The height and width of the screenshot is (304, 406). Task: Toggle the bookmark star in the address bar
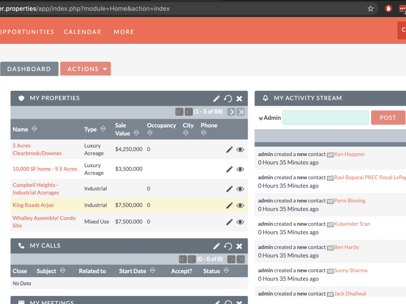(x=370, y=8)
